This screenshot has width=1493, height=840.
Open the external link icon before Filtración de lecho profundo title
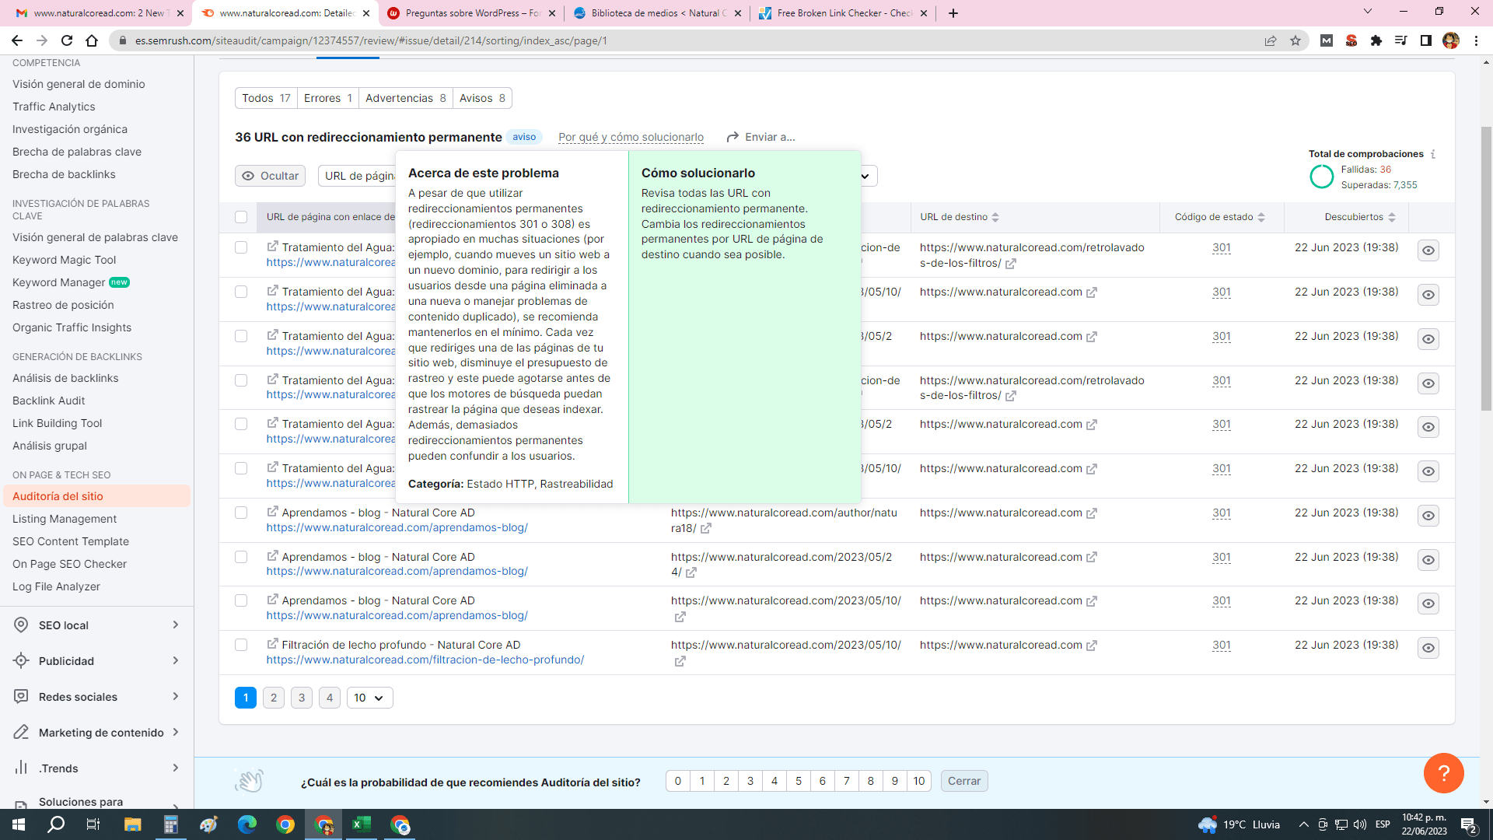tap(272, 644)
